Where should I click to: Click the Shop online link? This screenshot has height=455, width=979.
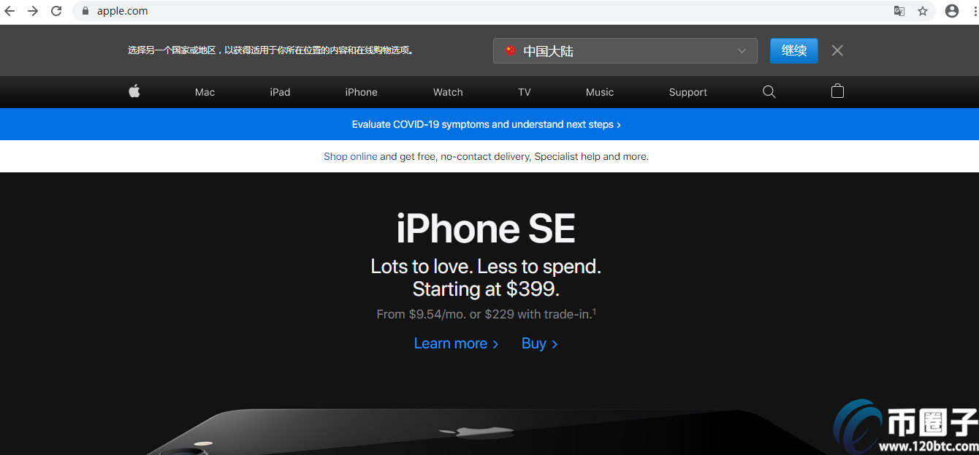point(351,156)
